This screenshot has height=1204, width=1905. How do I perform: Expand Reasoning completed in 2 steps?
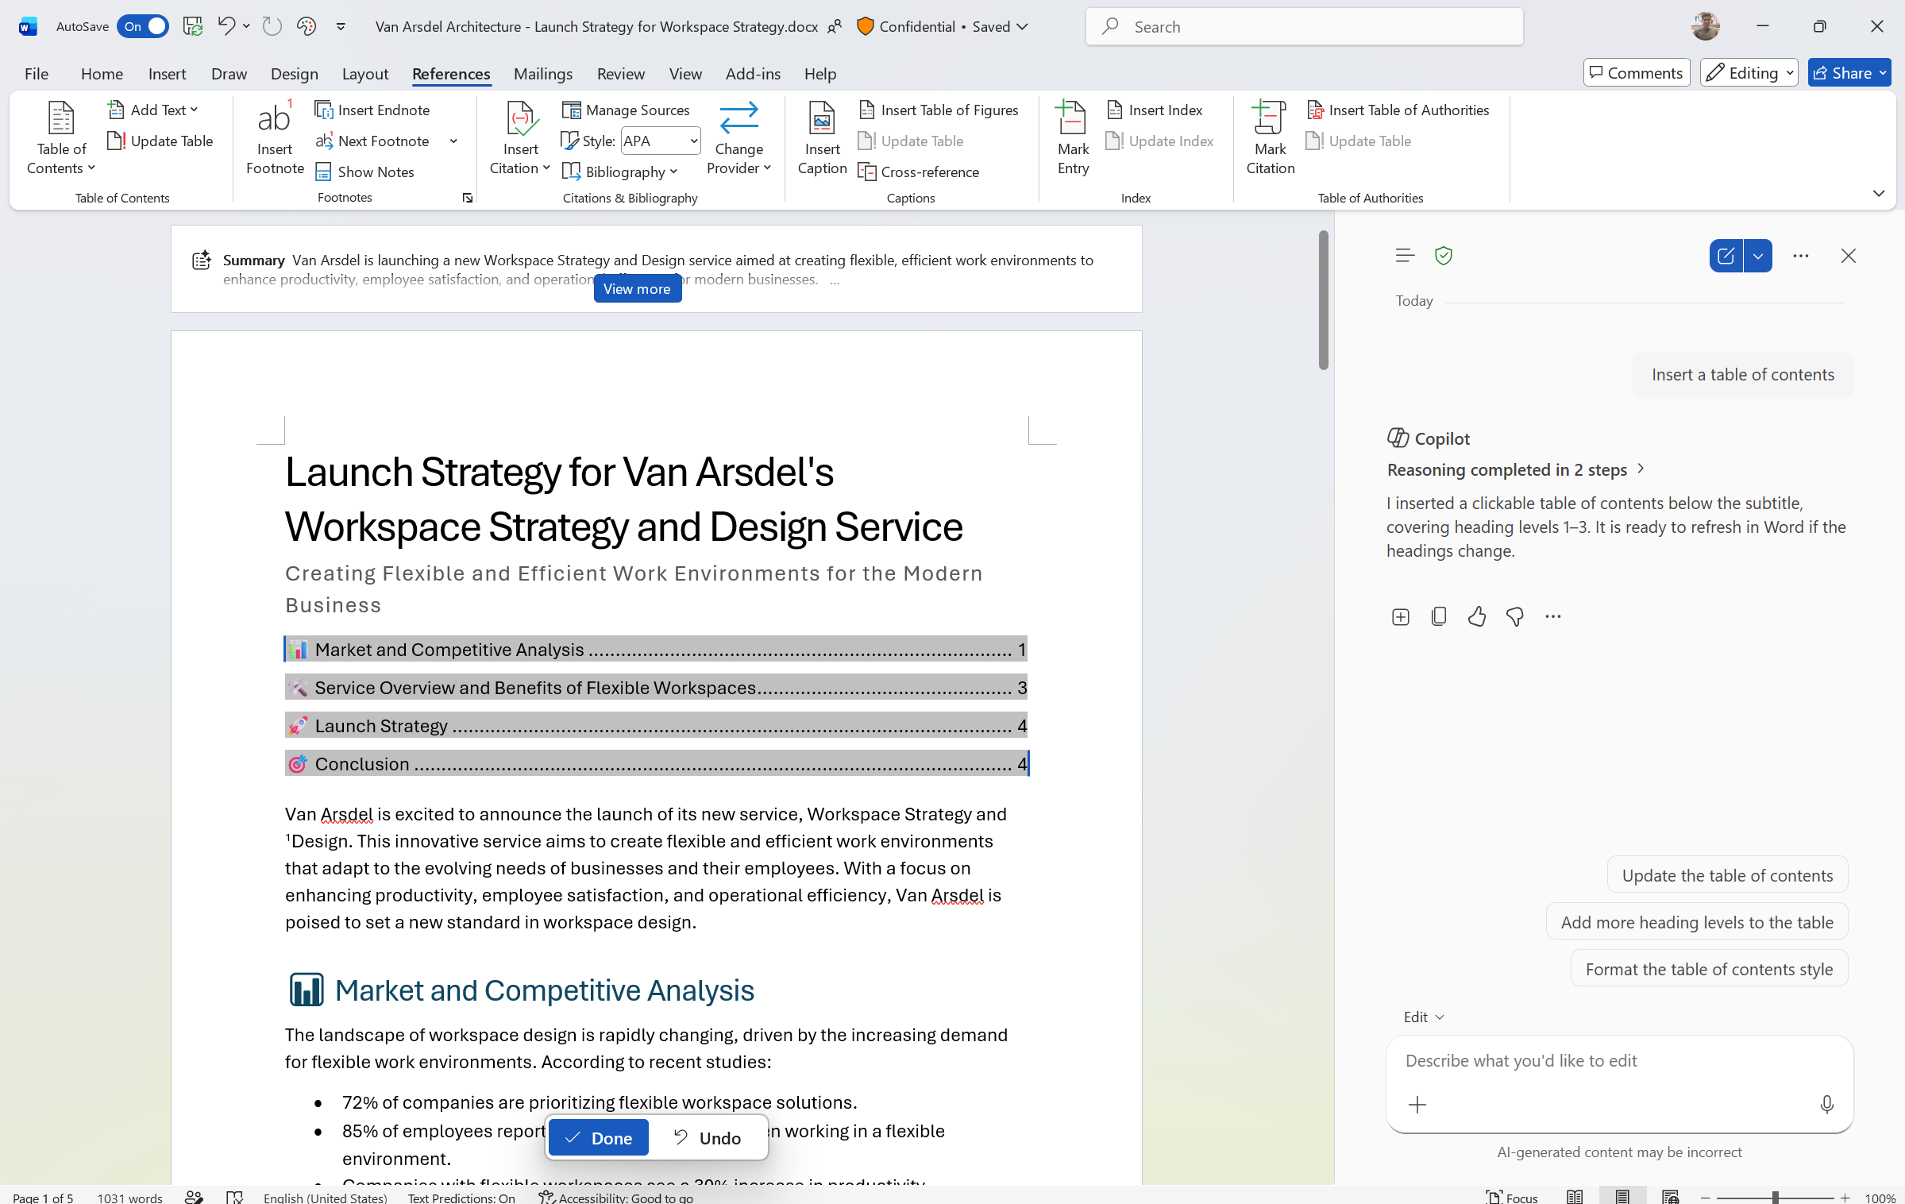[x=1516, y=469]
